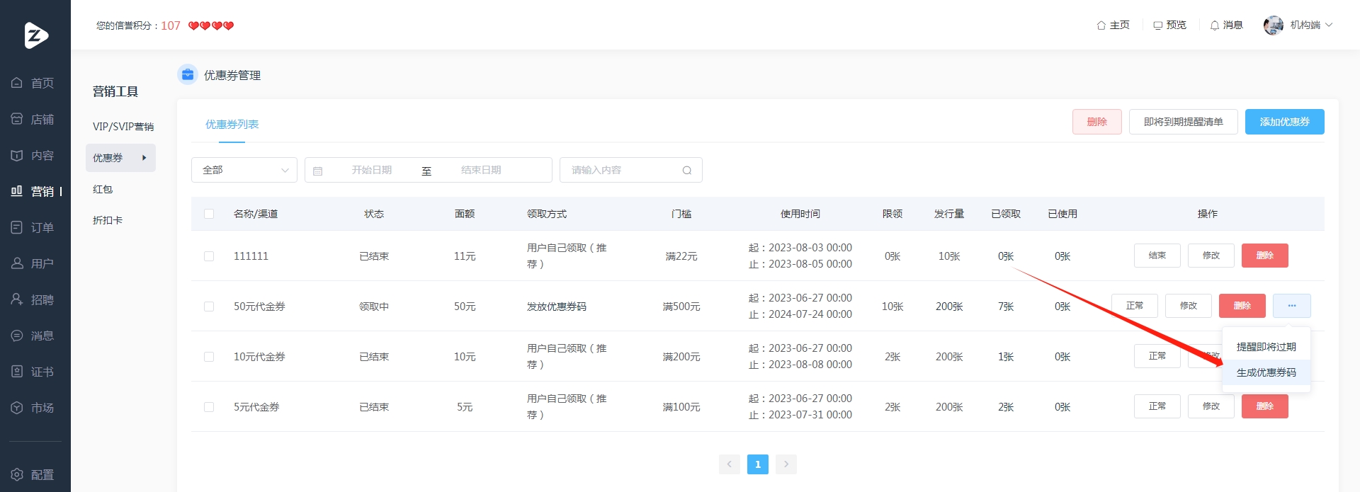Click the user avatar picture
Screen dimensions: 1360x492
[1274, 25]
